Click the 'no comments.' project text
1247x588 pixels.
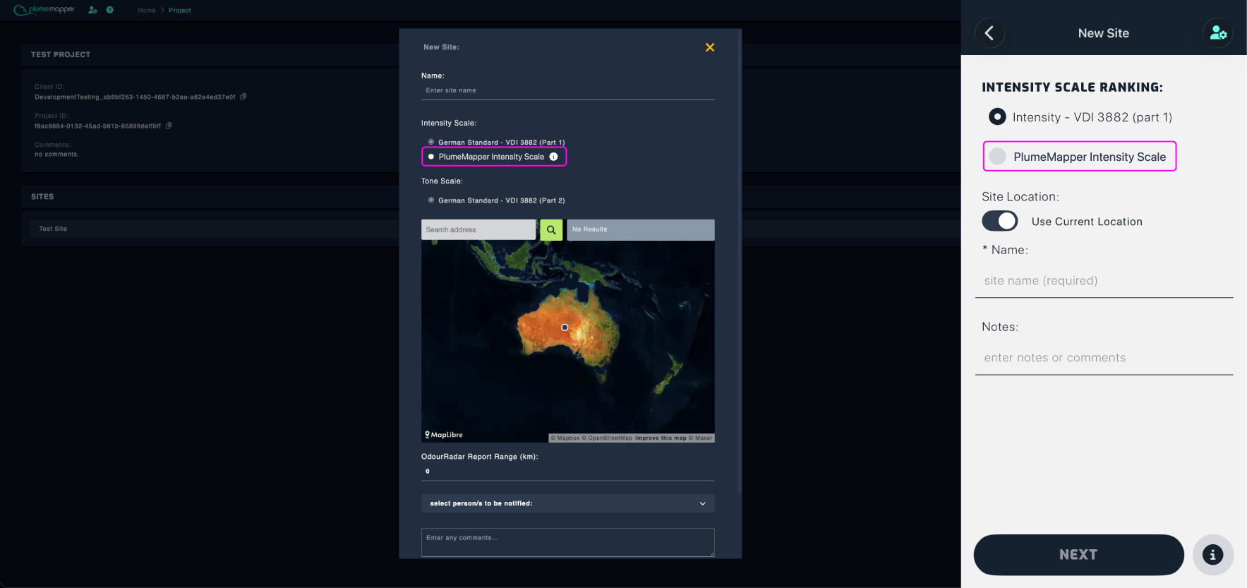(x=56, y=155)
